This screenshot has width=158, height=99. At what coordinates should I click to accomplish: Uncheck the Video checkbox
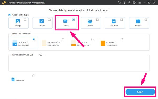pos(73,20)
